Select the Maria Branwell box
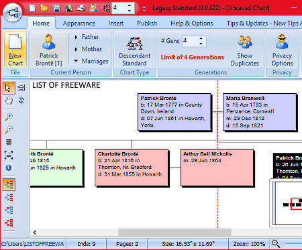This screenshot has width=302, height=250. (260, 112)
